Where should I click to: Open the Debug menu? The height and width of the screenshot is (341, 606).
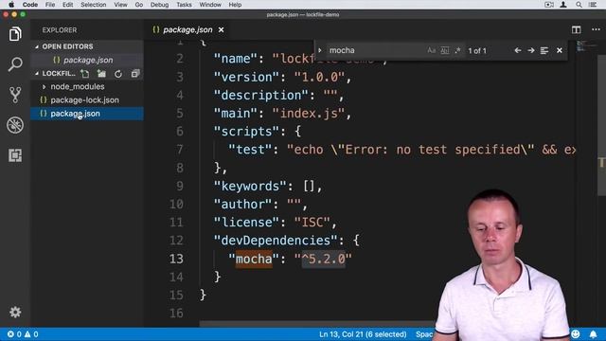click(x=159, y=5)
